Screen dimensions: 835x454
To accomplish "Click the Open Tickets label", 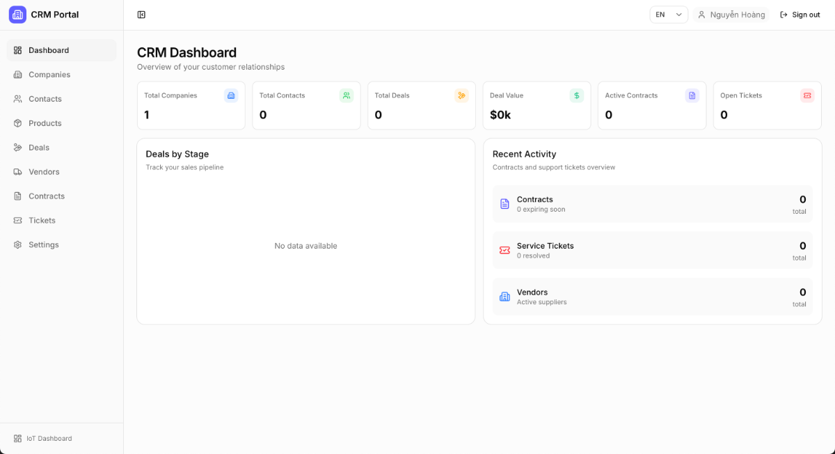I will 741,95.
